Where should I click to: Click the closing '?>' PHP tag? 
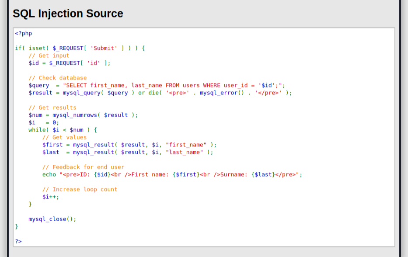tap(18, 241)
